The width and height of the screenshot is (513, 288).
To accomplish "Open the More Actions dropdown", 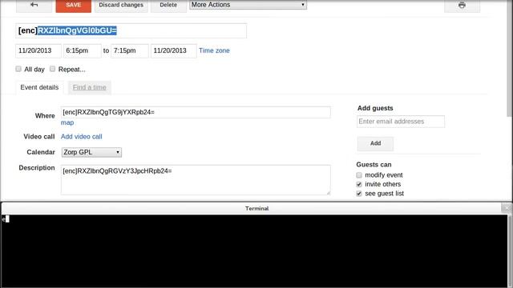I will point(248,5).
